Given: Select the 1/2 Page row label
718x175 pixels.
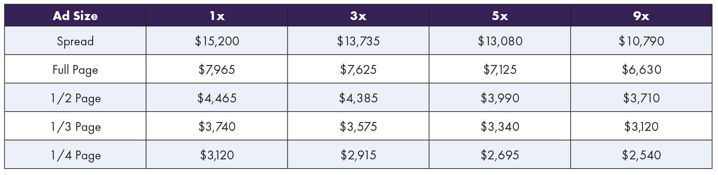Looking at the screenshot, I should click(75, 98).
